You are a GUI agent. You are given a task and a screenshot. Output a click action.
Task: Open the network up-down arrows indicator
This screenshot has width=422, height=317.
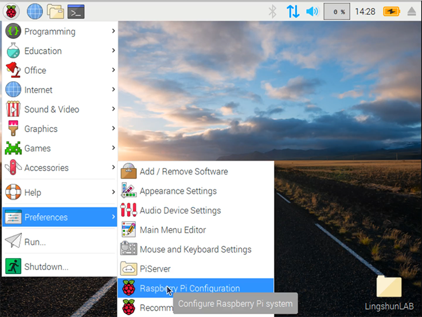(x=293, y=11)
